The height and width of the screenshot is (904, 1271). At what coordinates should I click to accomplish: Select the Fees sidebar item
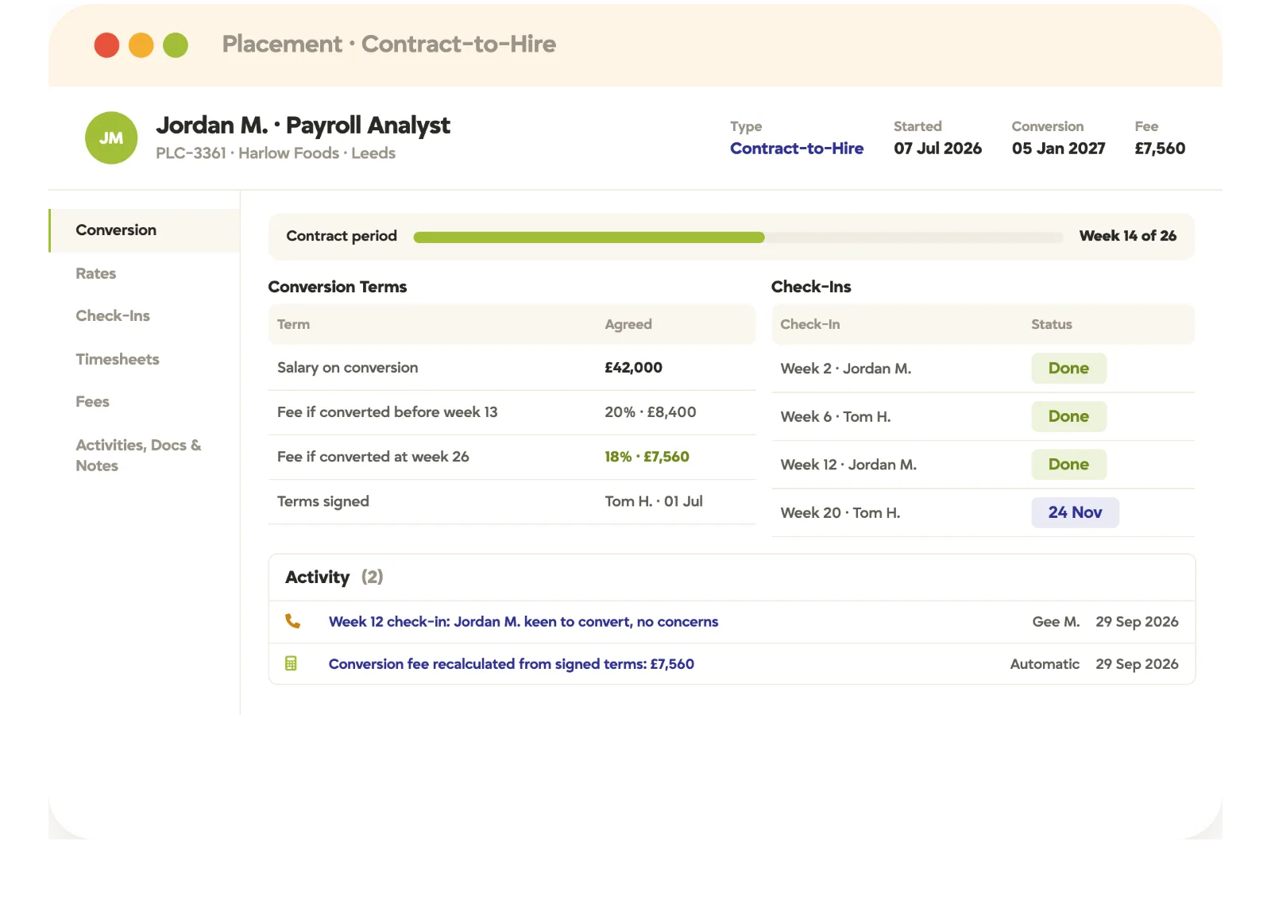[93, 402]
